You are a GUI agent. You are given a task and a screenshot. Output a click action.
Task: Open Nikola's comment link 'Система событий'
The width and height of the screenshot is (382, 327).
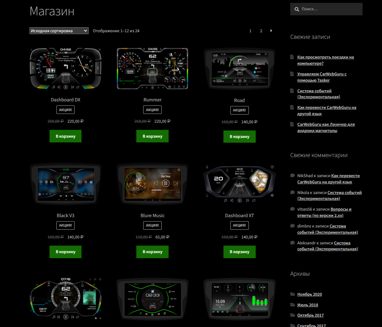pos(329,196)
